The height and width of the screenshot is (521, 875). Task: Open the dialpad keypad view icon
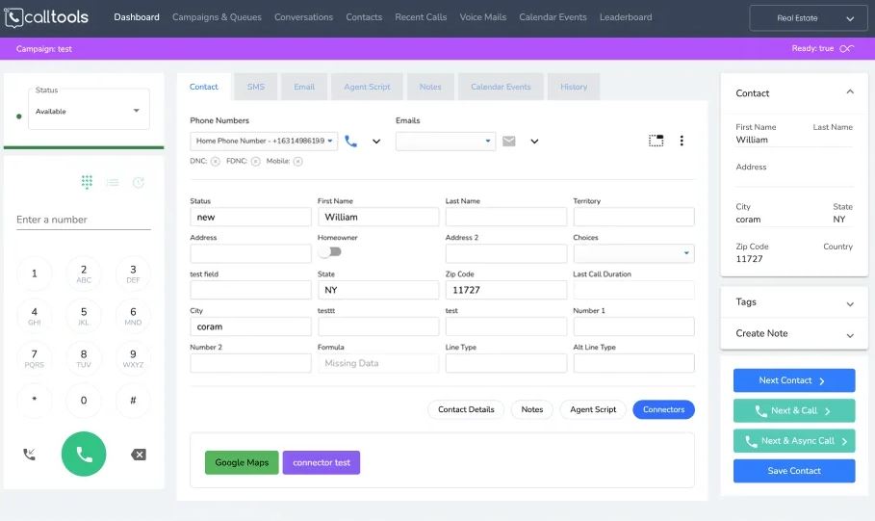(x=87, y=182)
